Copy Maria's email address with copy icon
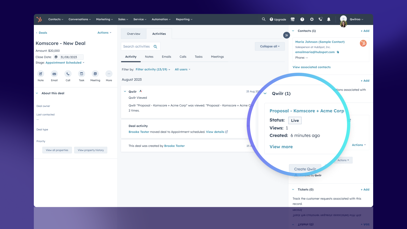This screenshot has width=407, height=229. [338, 52]
